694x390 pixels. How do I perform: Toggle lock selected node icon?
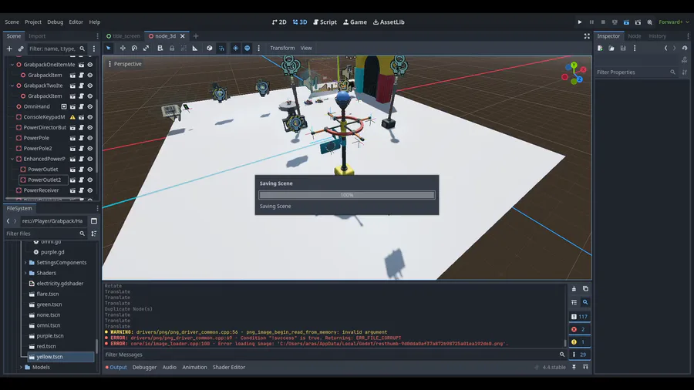click(x=172, y=49)
